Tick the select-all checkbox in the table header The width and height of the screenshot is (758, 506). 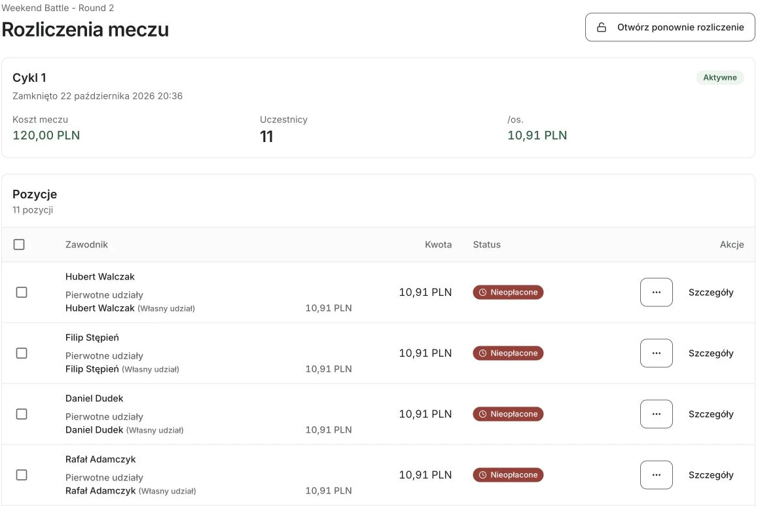[x=19, y=245]
